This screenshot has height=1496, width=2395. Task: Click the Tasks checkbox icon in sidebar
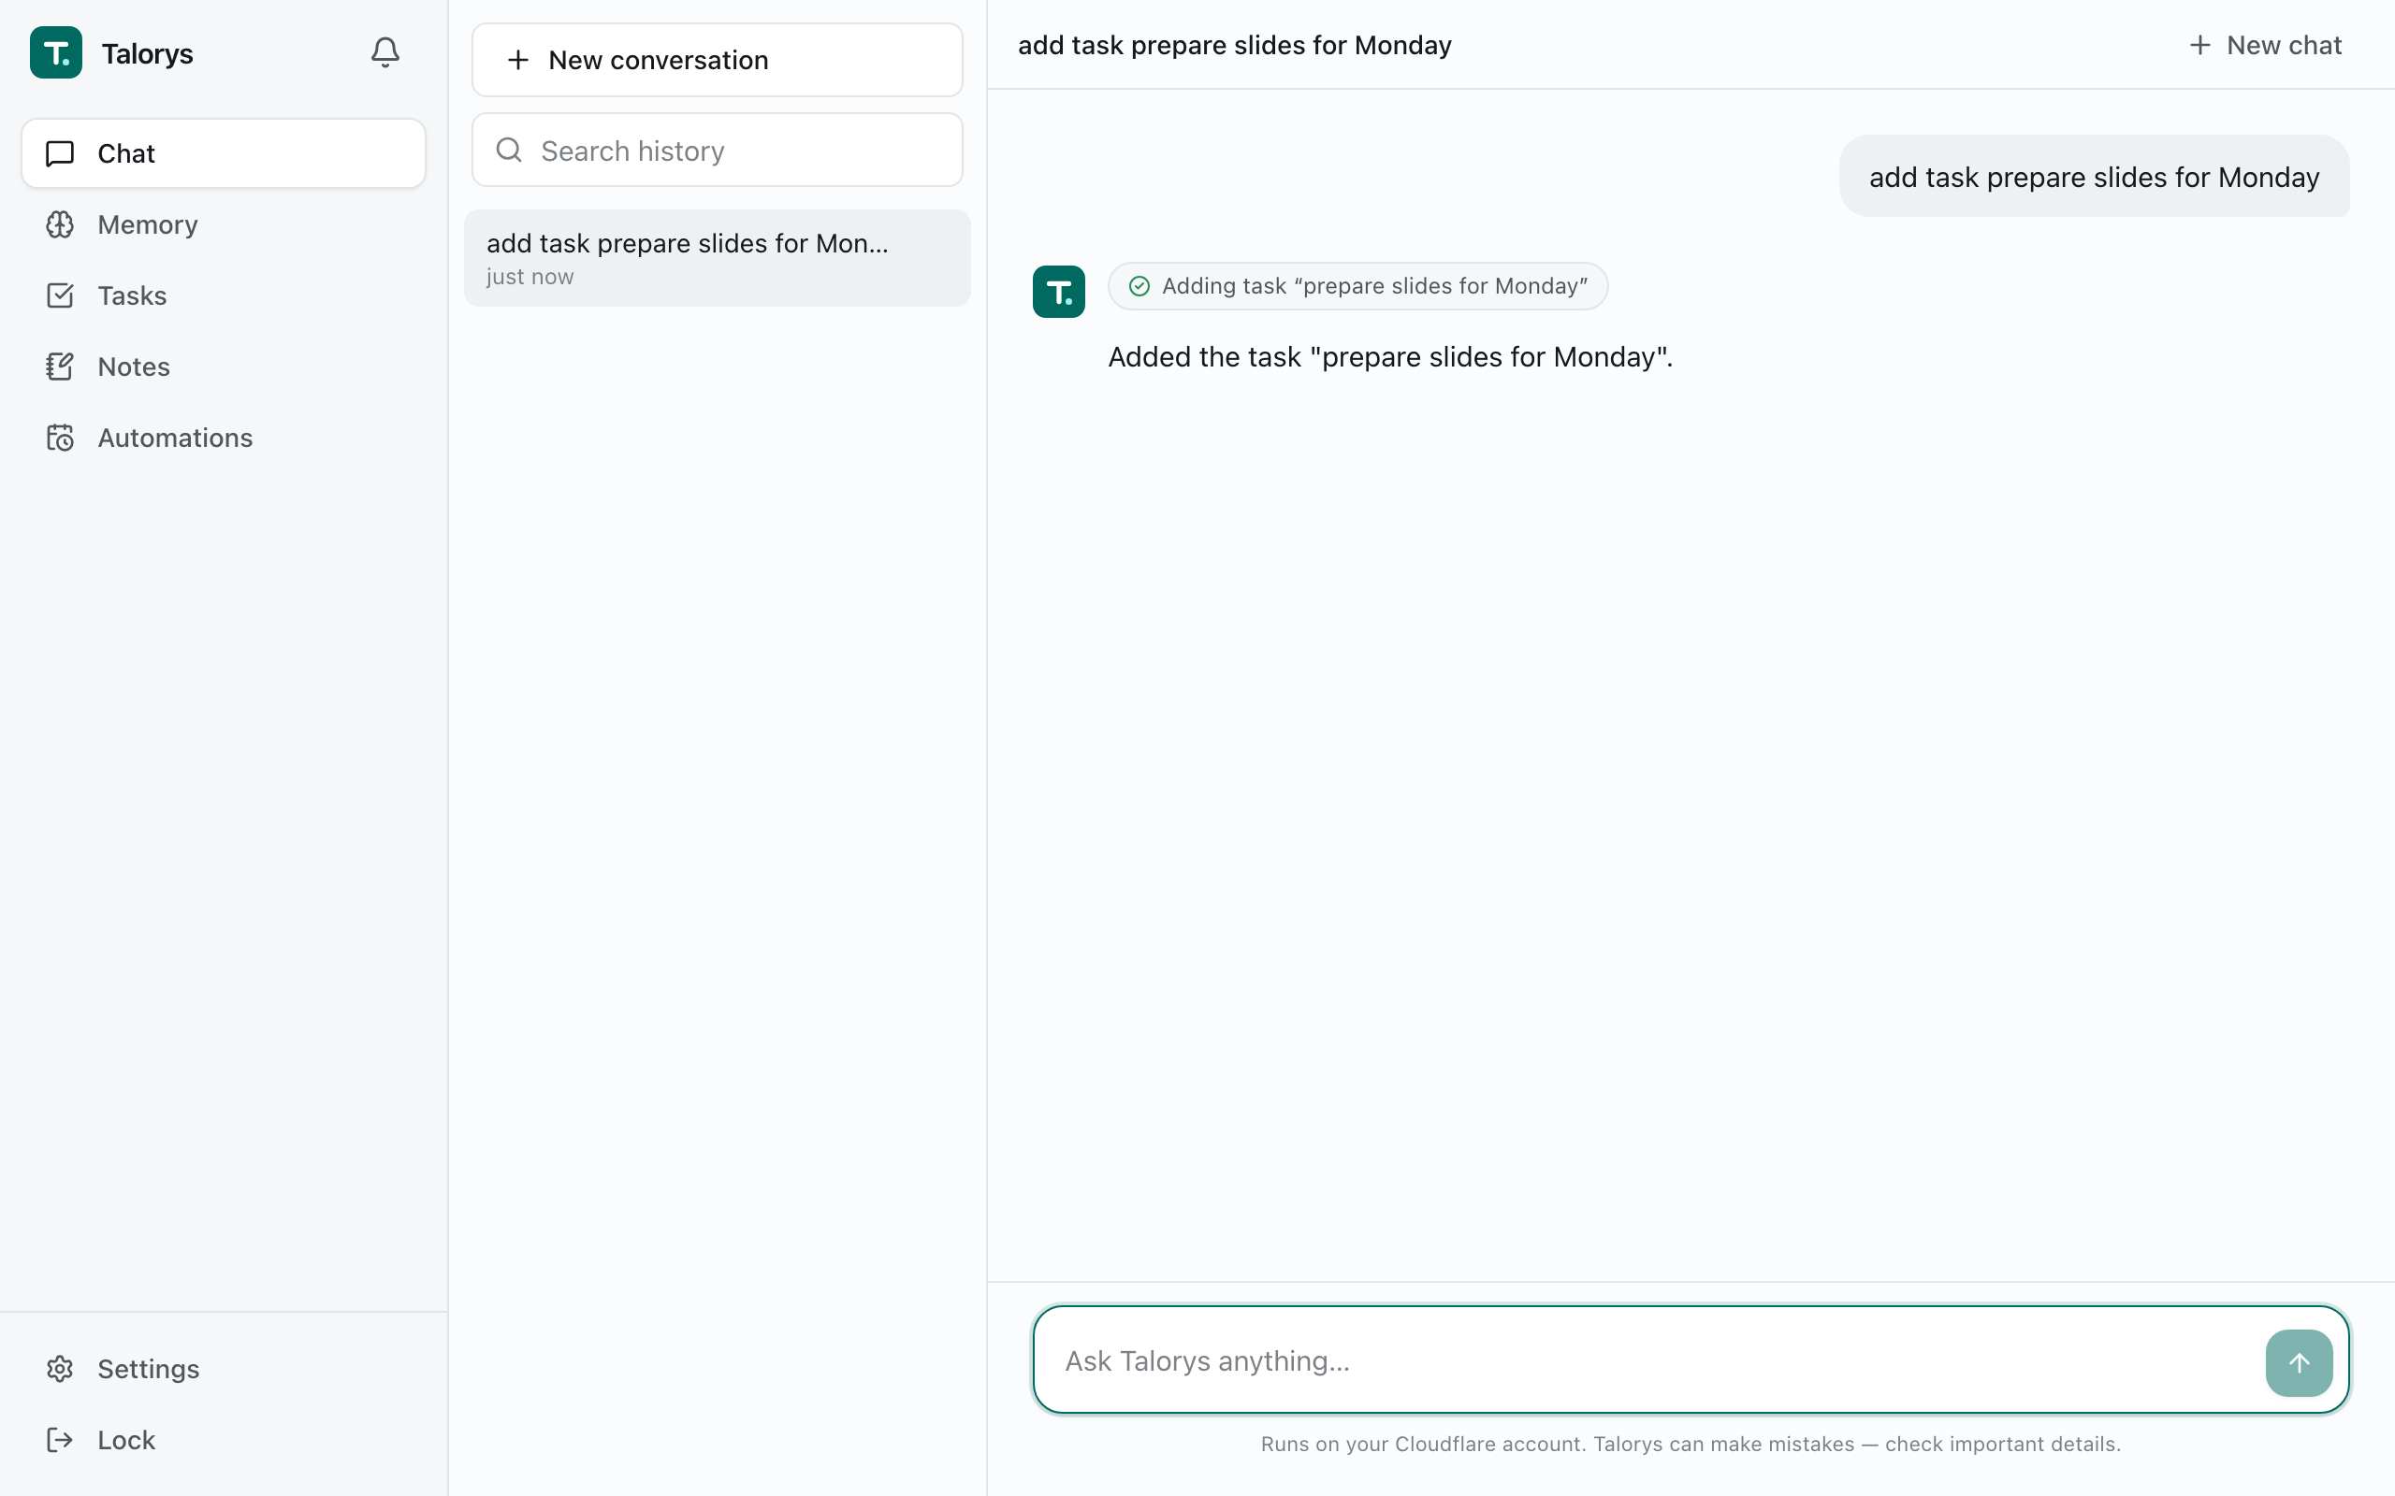coord(61,295)
